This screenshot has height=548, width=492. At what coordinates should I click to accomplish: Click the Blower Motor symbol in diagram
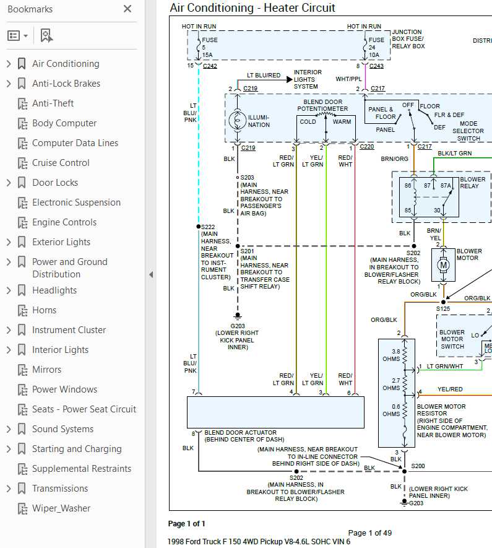(x=443, y=265)
